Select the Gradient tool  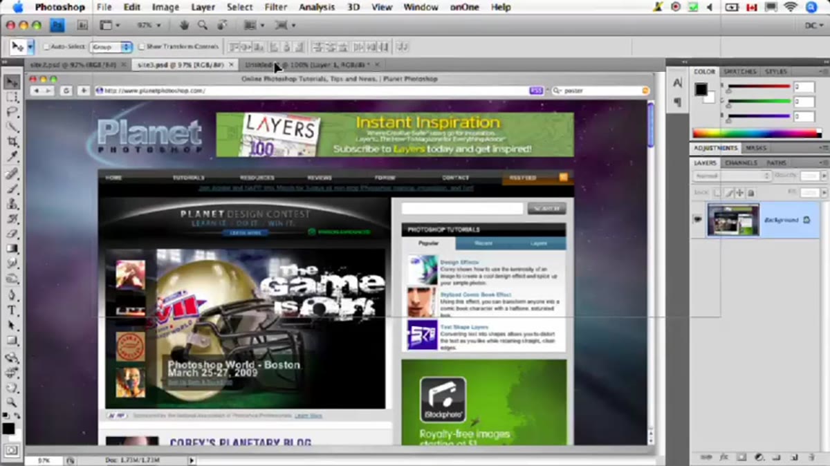click(x=12, y=249)
